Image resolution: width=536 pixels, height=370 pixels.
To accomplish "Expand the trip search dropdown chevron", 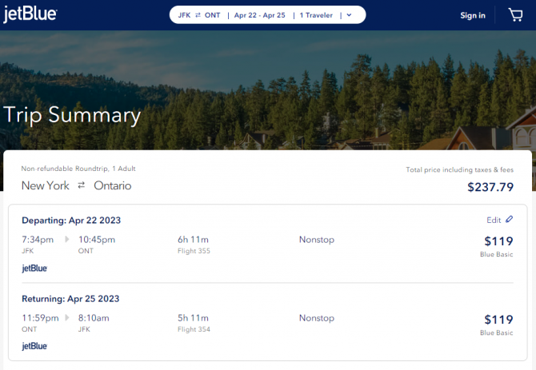I will pos(349,15).
